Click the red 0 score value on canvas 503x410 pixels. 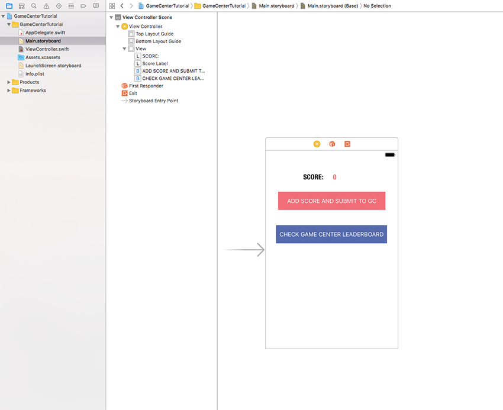(334, 177)
